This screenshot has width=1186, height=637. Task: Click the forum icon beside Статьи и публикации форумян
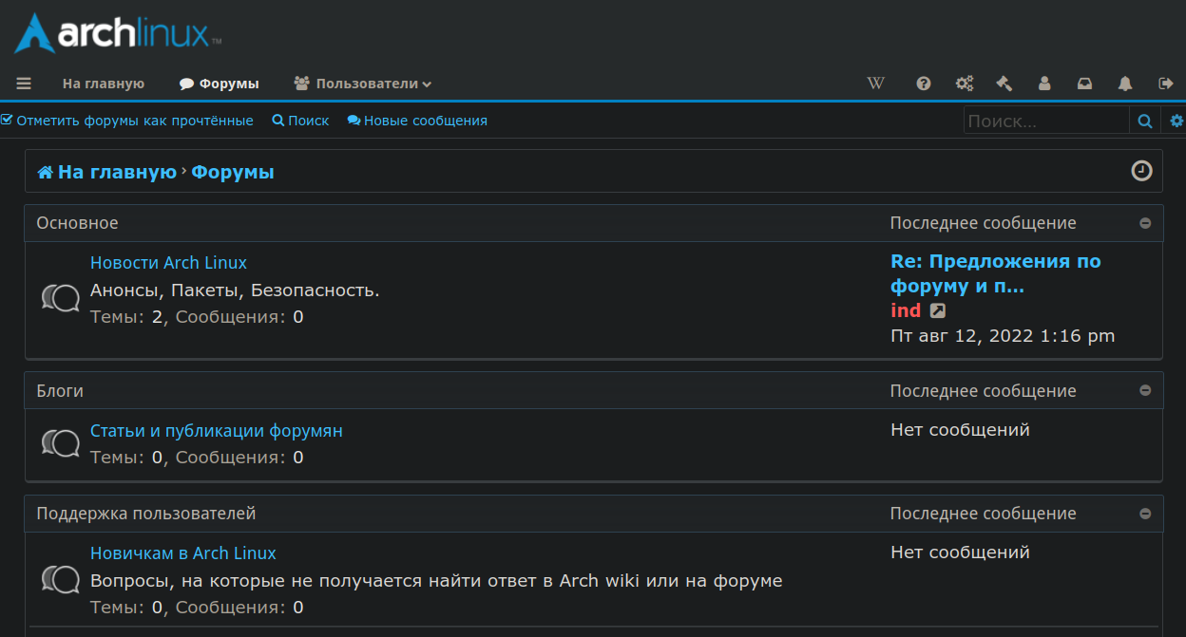[x=61, y=443]
